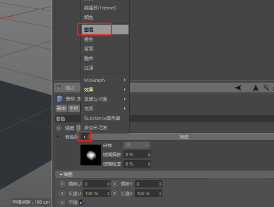Click the gradient shader preview thumbnail

coord(91,155)
